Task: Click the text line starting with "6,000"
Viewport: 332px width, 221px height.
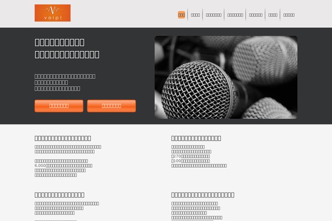Action: click(64, 166)
